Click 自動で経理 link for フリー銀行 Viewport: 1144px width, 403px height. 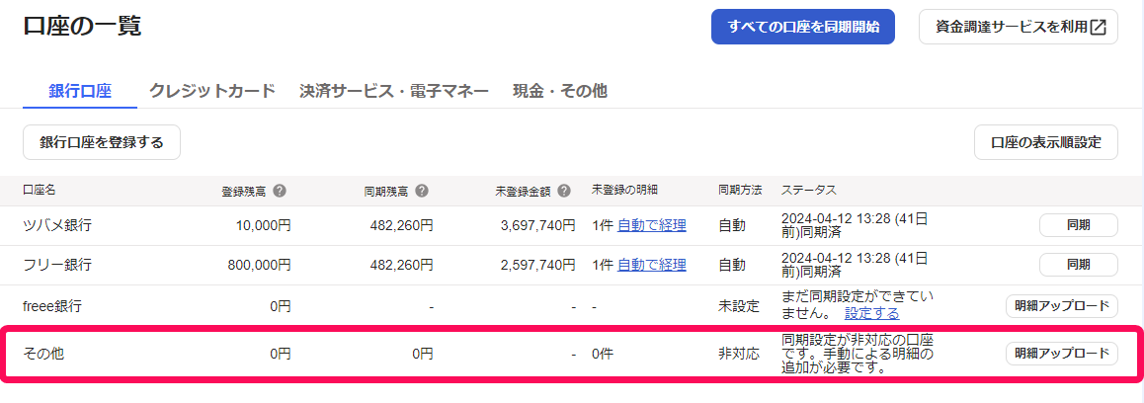pyautogui.click(x=651, y=265)
